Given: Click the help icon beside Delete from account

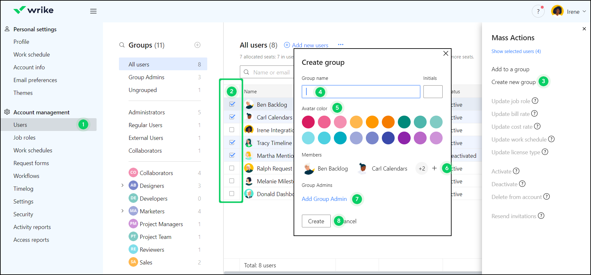Looking at the screenshot, I should click(547, 197).
